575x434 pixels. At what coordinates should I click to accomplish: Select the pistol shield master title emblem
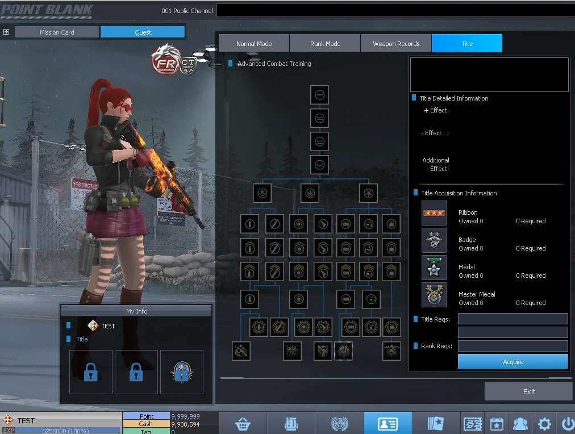coord(323,351)
